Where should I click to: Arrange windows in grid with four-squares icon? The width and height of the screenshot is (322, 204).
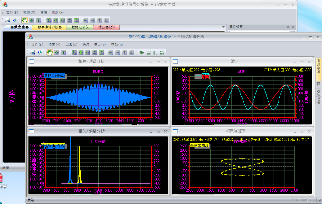point(162,53)
